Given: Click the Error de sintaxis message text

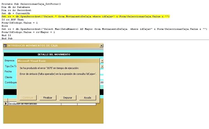Looking at the screenshot, I should (58, 74).
